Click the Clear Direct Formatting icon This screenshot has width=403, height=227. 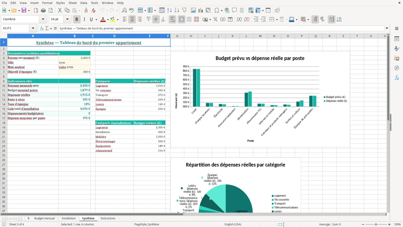click(94, 10)
